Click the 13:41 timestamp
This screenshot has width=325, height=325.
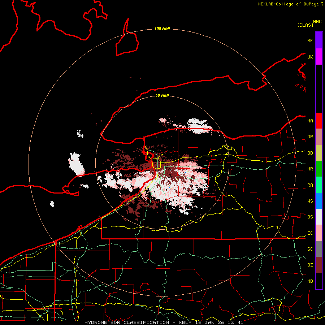point(236,322)
